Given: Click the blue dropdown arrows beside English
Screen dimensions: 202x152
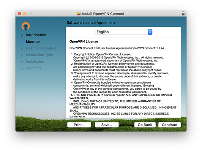Looking at the screenshot, I should click(150, 32).
